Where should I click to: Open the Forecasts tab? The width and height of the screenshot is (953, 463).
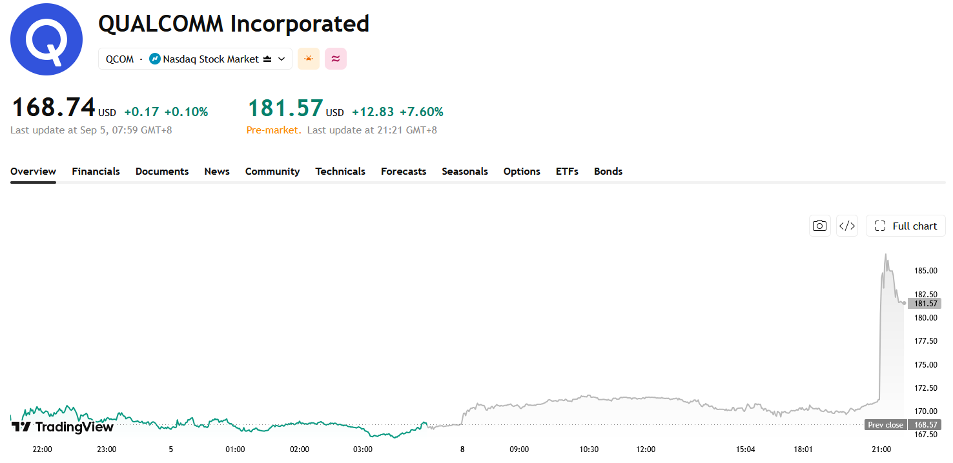point(404,172)
